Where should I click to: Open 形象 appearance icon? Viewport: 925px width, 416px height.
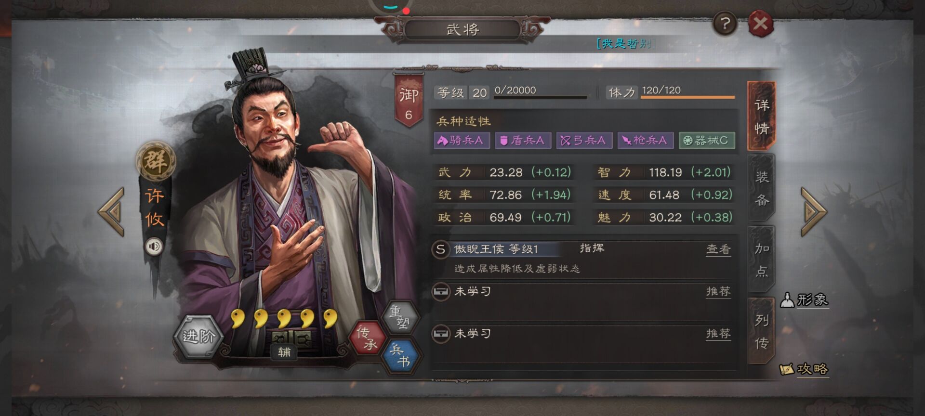click(804, 299)
